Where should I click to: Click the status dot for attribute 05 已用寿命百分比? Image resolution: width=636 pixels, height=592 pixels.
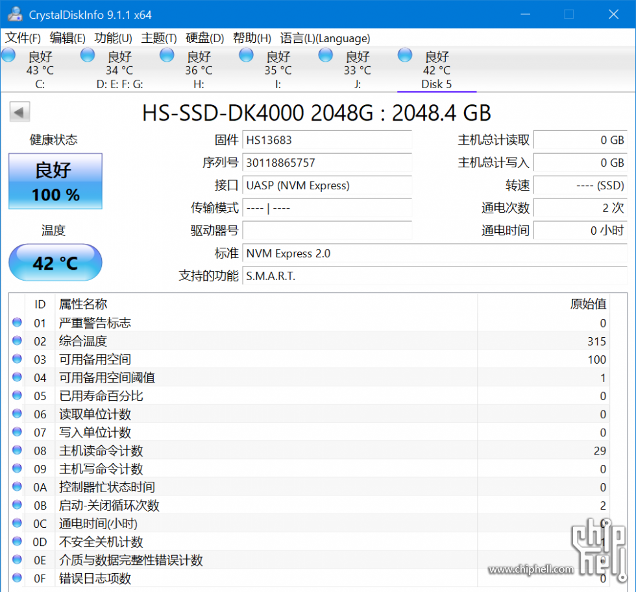tap(17, 395)
